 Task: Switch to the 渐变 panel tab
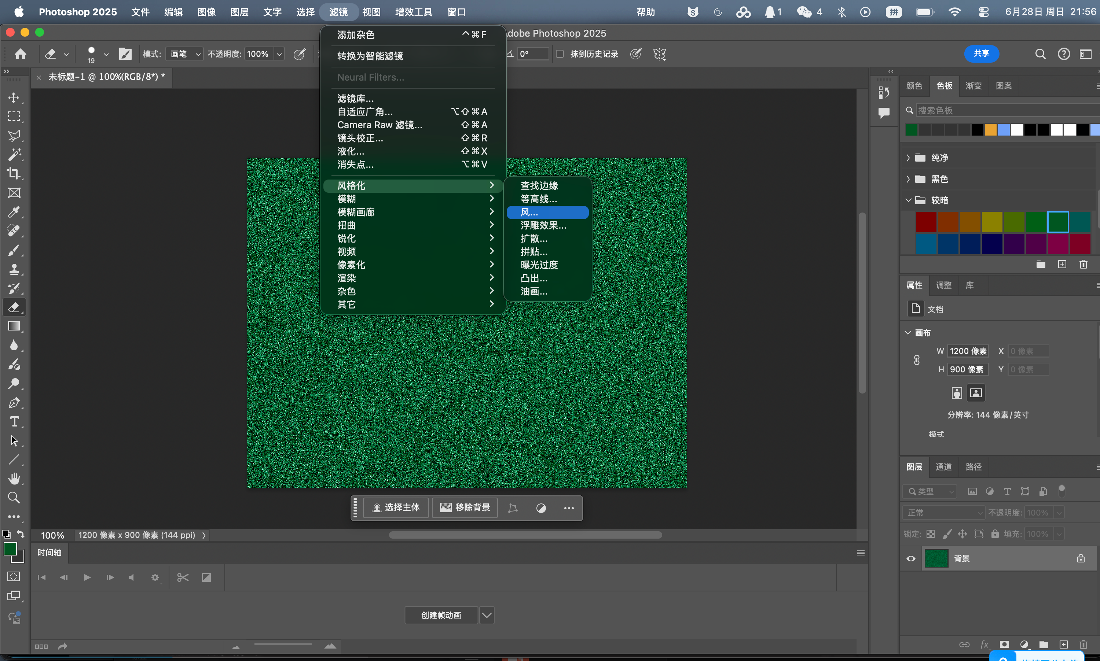tap(973, 85)
